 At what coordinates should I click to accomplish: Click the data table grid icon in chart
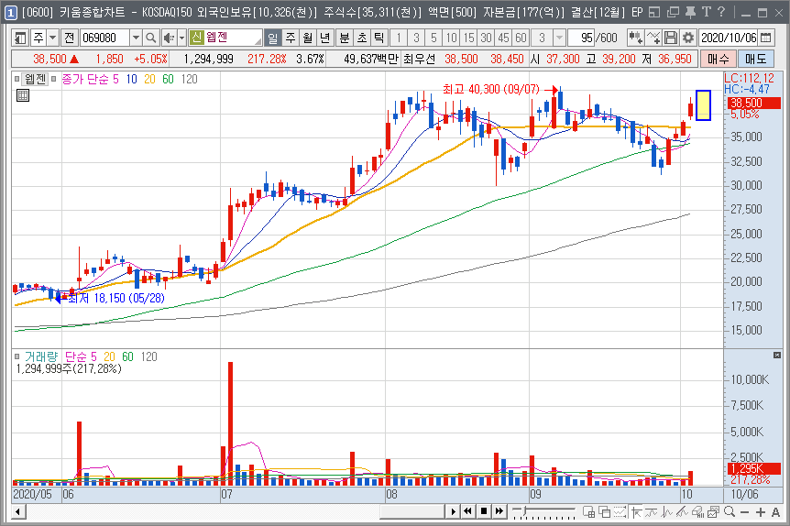coord(23,95)
